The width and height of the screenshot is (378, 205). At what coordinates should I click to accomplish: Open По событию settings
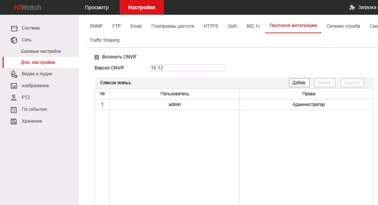coord(34,109)
